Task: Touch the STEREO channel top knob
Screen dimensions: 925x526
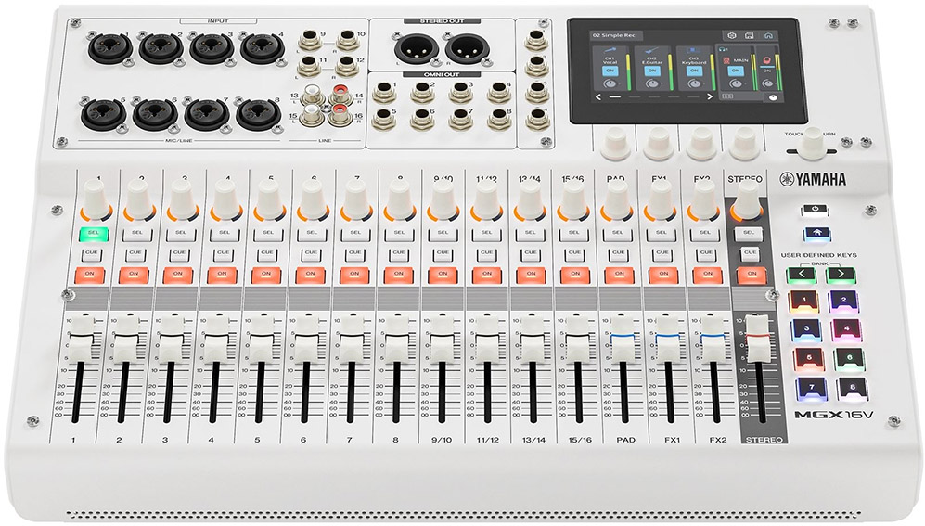Action: tap(747, 200)
